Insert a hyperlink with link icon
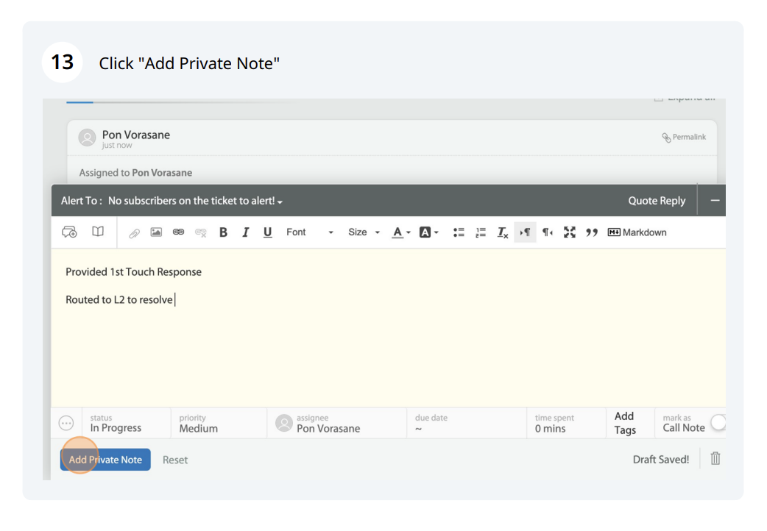Viewport: 767px width, 531px height. pyautogui.click(x=177, y=232)
